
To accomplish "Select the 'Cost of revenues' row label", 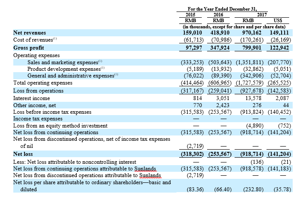I will coord(35,39).
